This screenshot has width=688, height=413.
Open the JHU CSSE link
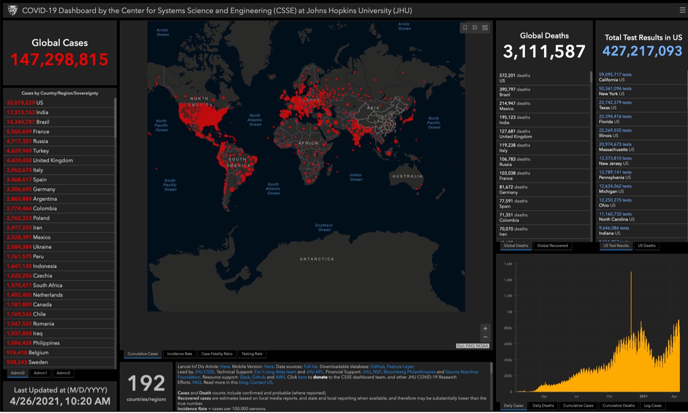click(x=204, y=372)
